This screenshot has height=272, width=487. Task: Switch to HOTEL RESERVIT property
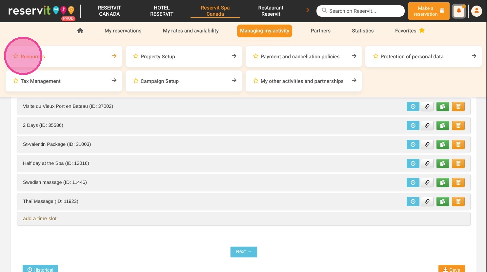pyautogui.click(x=162, y=11)
